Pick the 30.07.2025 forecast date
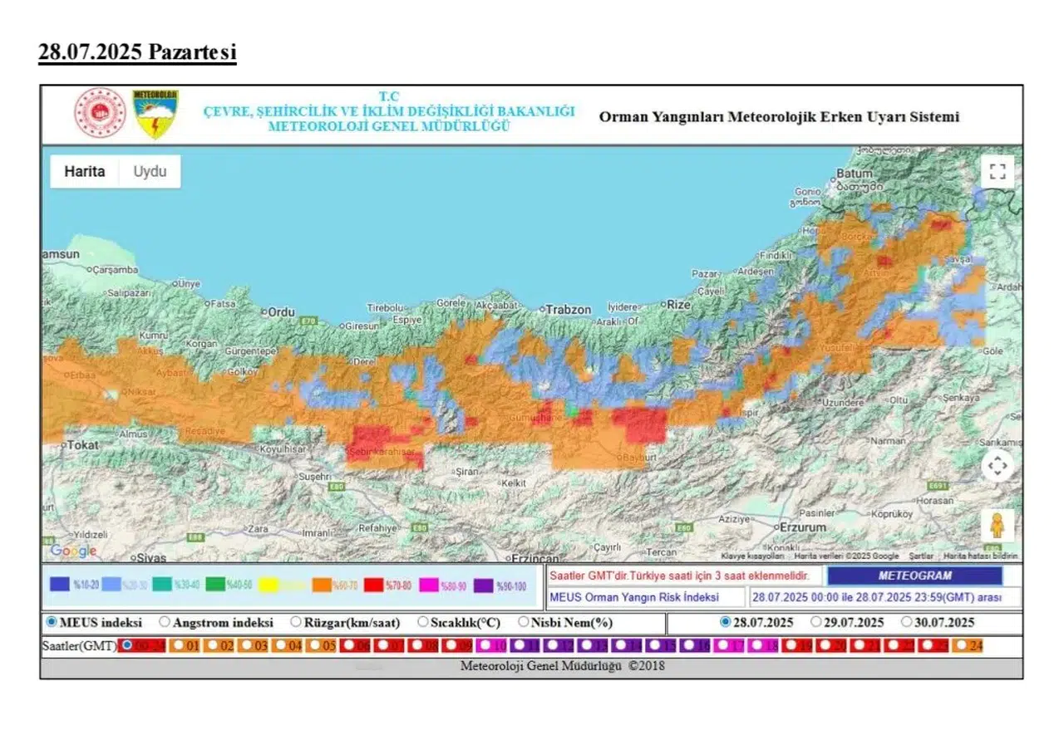The height and width of the screenshot is (750, 1064). (907, 622)
